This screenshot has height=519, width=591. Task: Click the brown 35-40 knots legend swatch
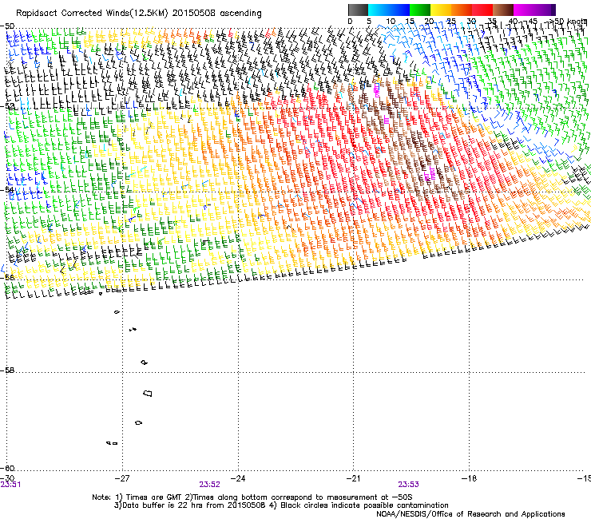tap(503, 10)
